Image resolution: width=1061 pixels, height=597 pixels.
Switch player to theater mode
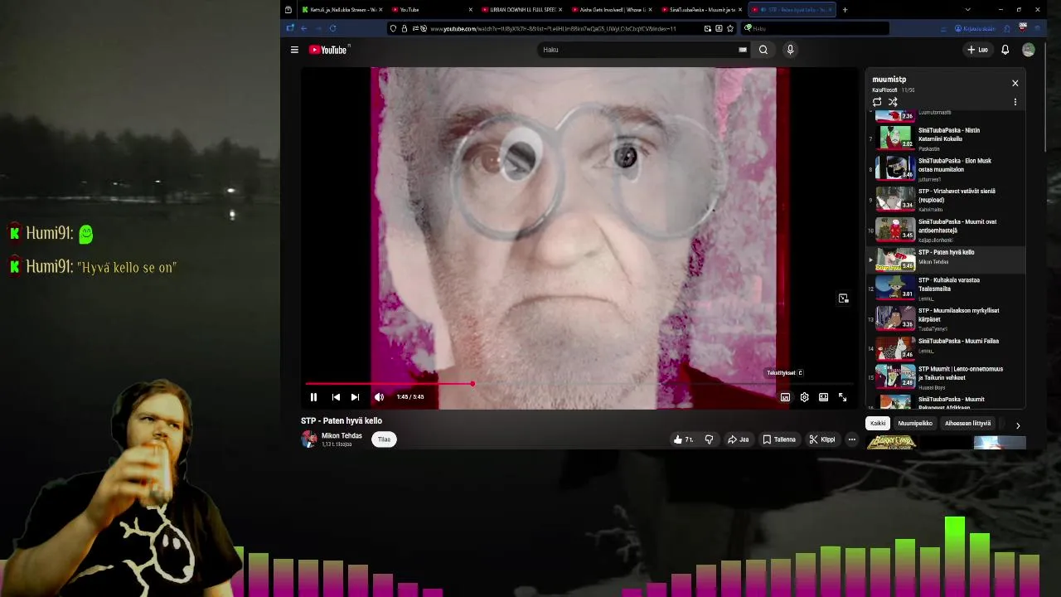coord(823,397)
